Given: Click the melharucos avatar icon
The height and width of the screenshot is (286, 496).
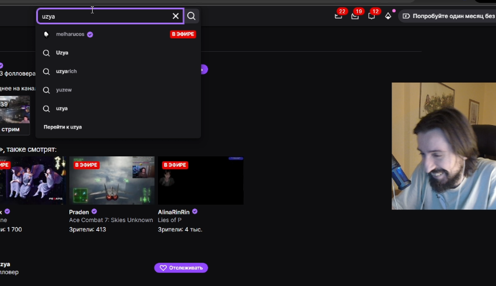Looking at the screenshot, I should (46, 34).
